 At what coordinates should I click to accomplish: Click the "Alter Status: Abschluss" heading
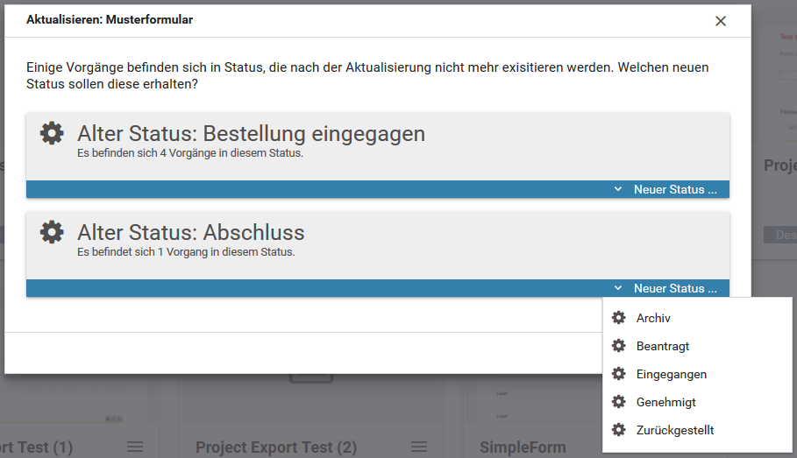pyautogui.click(x=191, y=233)
